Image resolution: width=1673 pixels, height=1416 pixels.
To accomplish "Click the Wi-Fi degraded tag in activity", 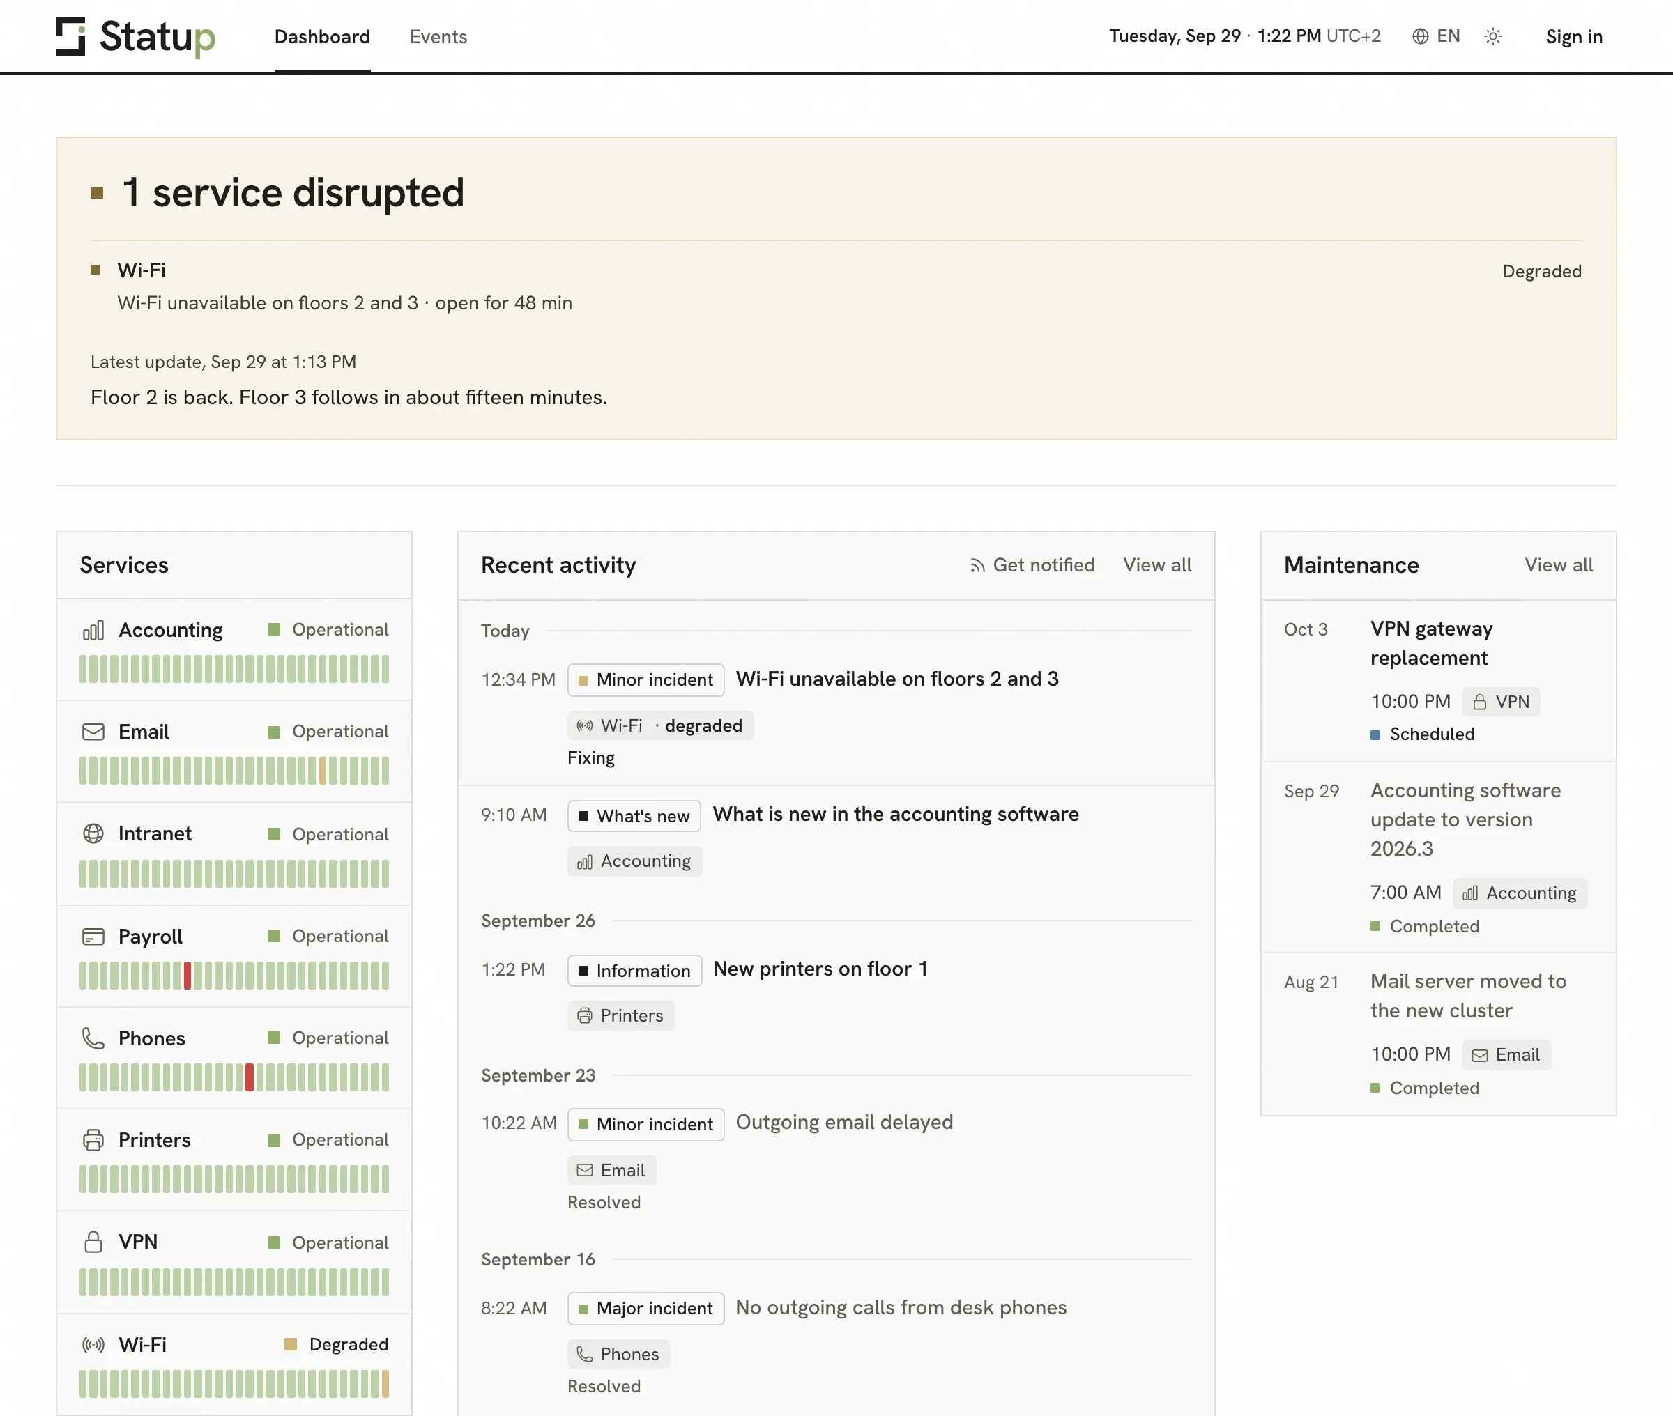I will (x=660, y=725).
